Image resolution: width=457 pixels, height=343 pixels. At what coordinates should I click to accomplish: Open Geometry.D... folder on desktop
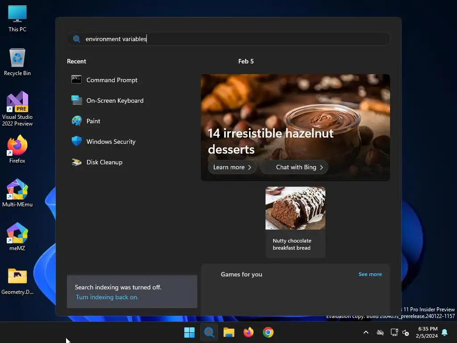pyautogui.click(x=17, y=281)
